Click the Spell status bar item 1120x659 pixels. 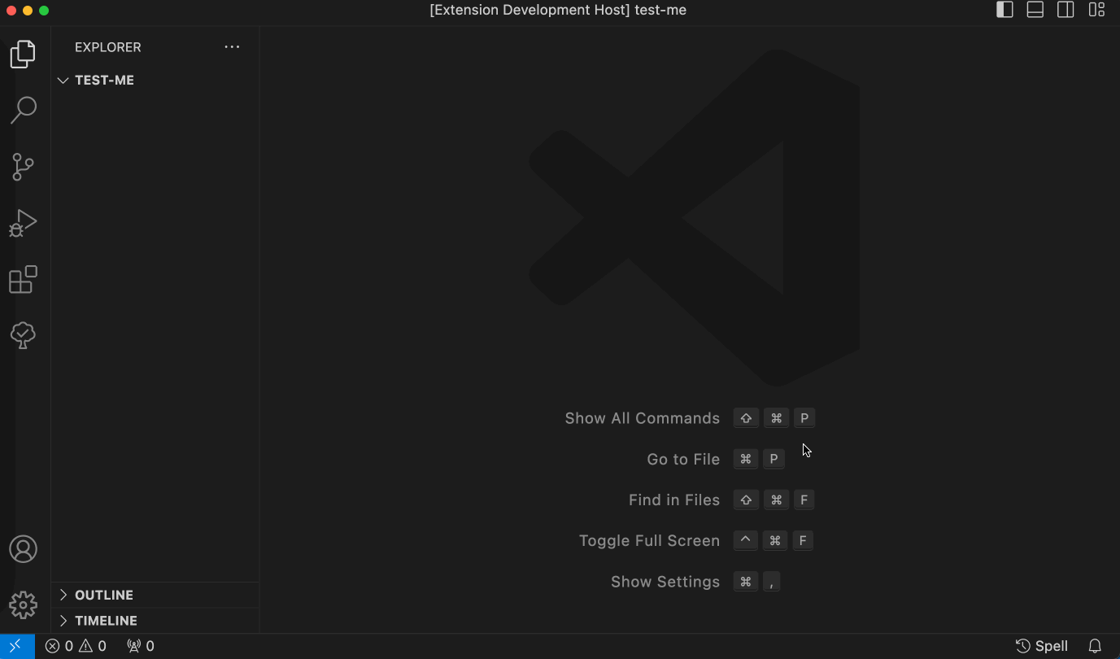pos(1044,645)
